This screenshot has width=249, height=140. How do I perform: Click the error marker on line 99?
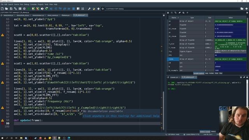[x=2, y=123]
